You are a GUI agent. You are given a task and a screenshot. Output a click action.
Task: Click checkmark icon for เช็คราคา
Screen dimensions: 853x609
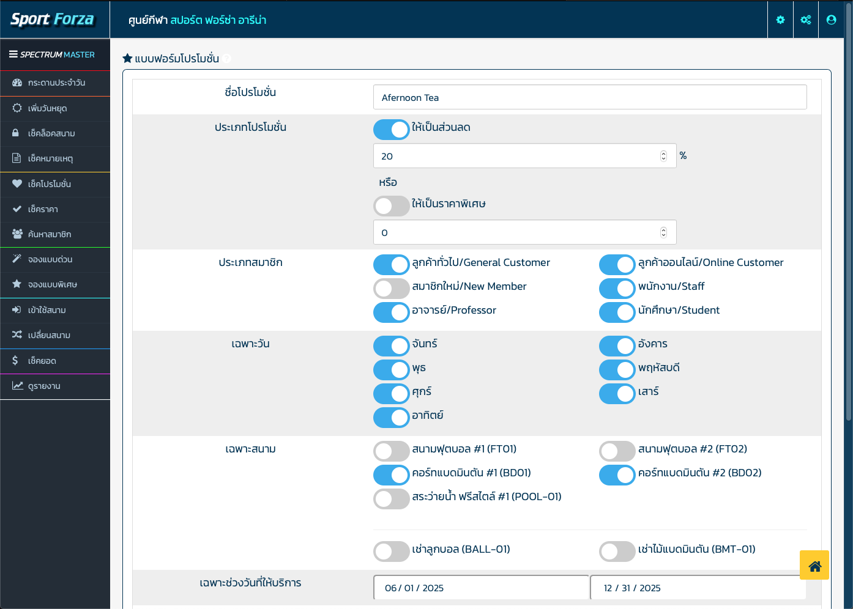pos(17,209)
